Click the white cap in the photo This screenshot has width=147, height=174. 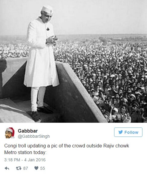click(47, 9)
